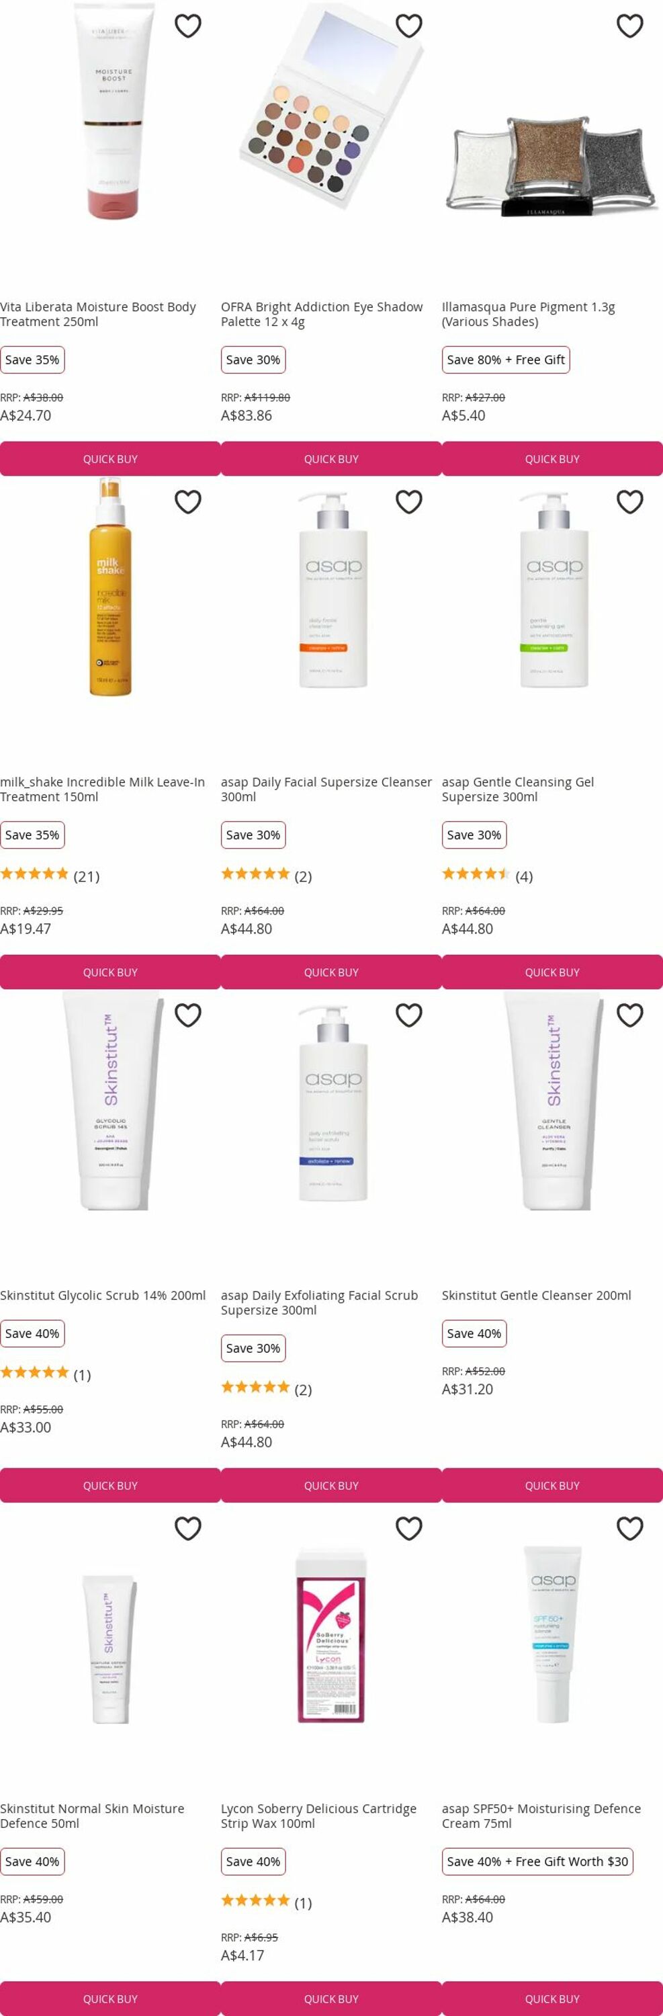
Task: Open Skinstitut Gentle Cleanser 200ml product link
Action: [x=536, y=1295]
